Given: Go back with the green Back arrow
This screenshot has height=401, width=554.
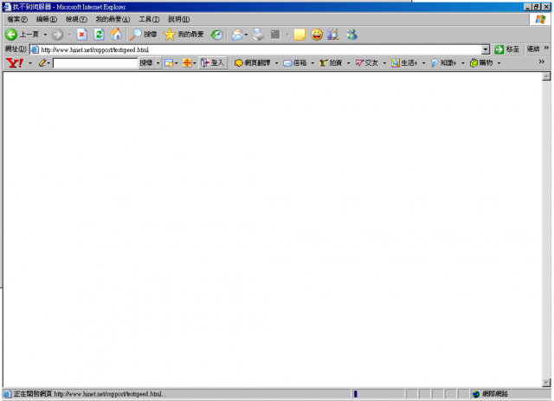Looking at the screenshot, I should (x=11, y=35).
